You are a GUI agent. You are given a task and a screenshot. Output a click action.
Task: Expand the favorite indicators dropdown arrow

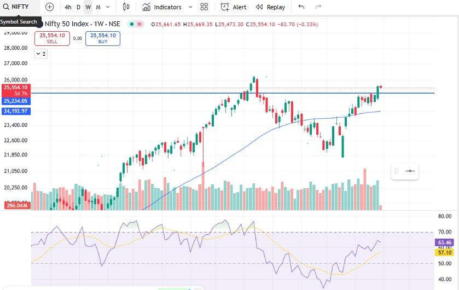pos(190,7)
